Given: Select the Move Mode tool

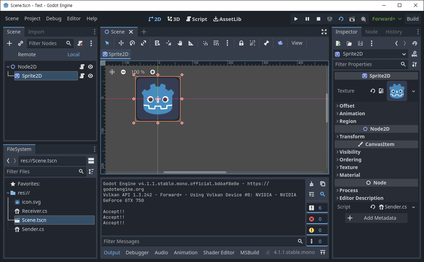Looking at the screenshot, I should 121,43.
